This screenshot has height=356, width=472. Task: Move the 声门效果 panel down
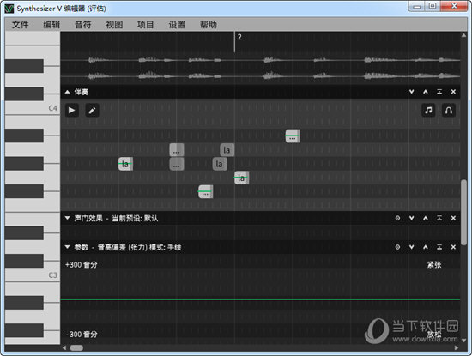(411, 218)
